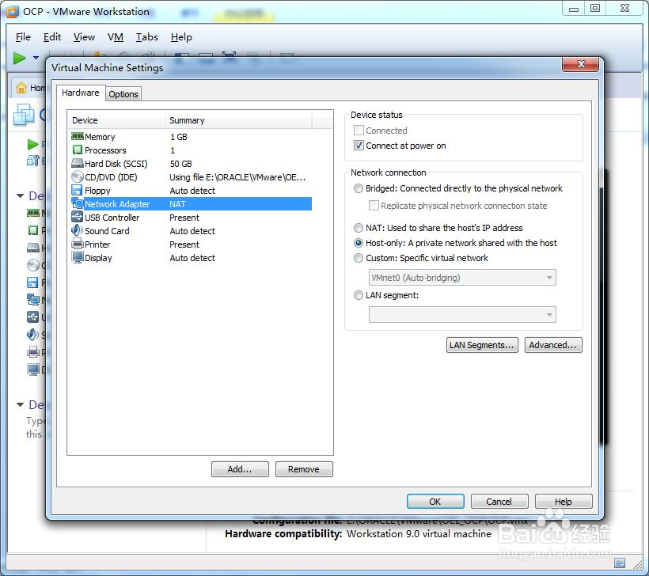Select the LAN segment option
This screenshot has height=576, width=649.
point(359,295)
